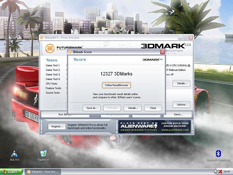This screenshot has width=233, height=175.
Task: Select the AOL 9.0 desktop icon
Action: click(x=14, y=156)
